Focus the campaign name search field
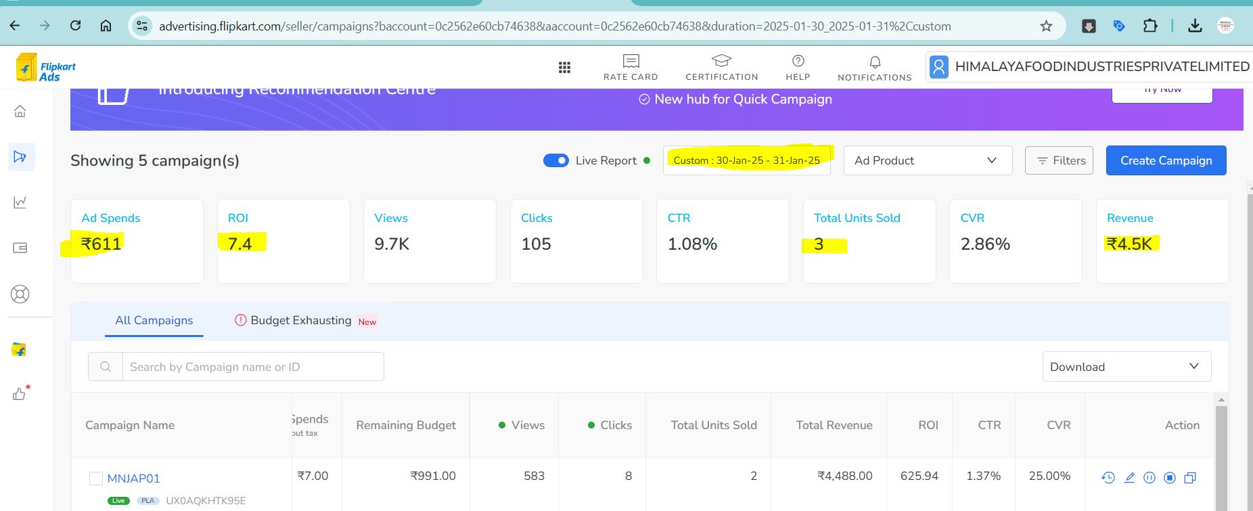Screen dimensions: 1253x511 pyautogui.click(x=253, y=366)
